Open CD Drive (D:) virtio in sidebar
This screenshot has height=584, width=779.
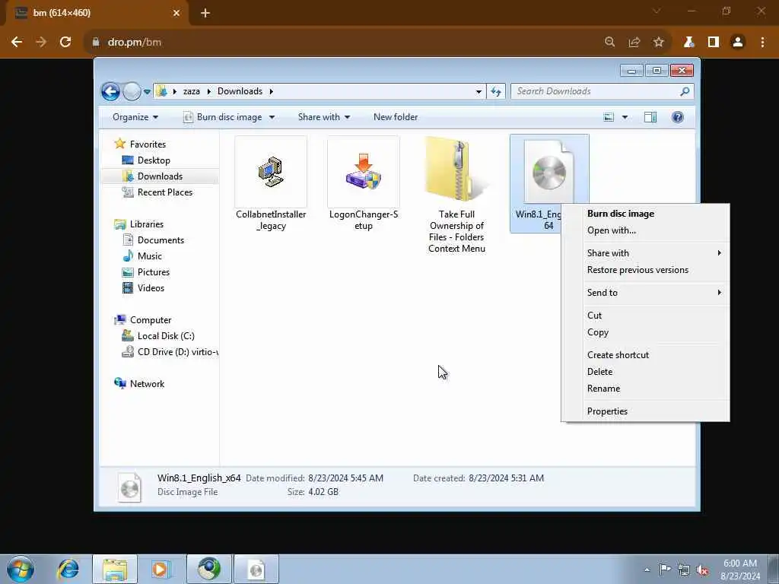176,351
